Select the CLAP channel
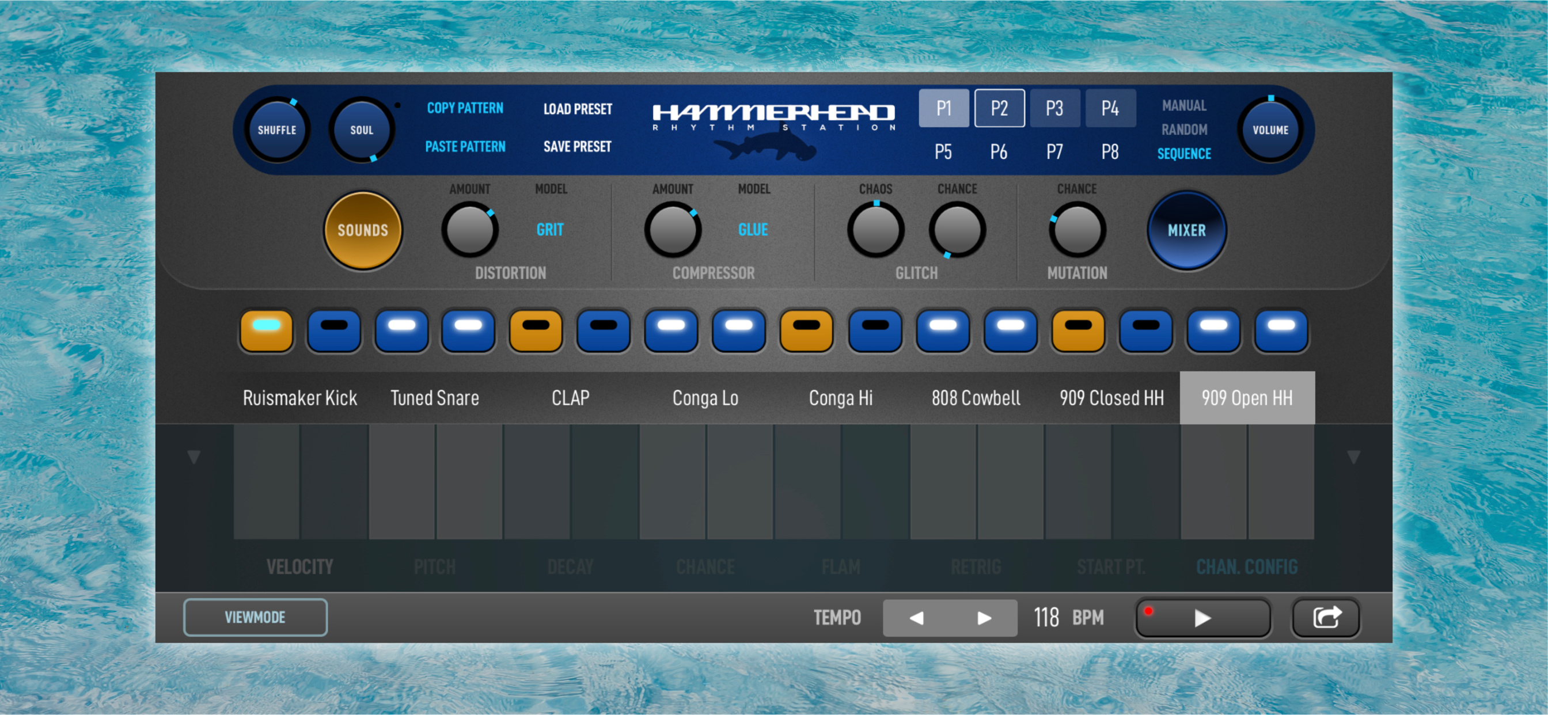This screenshot has width=1548, height=715. click(570, 398)
